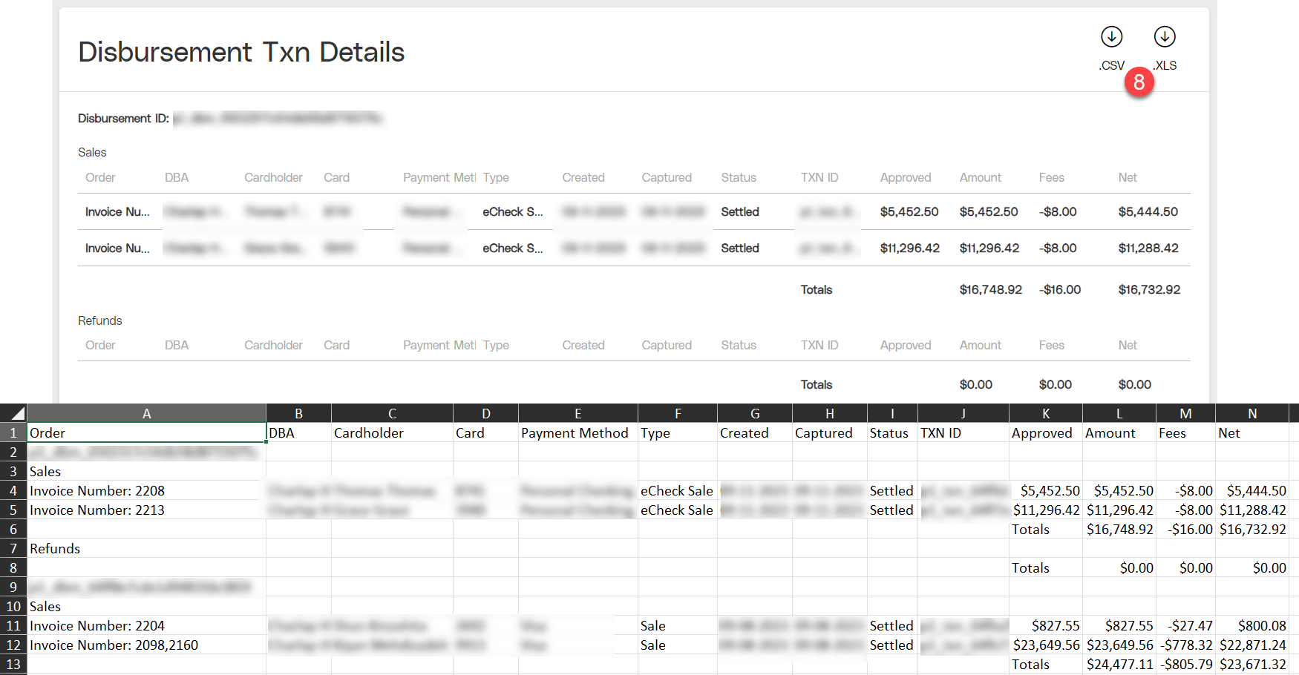Screen dimensions: 1299x675
Task: Click the 'Disbursement Txn Details' heading
Action: click(x=241, y=52)
